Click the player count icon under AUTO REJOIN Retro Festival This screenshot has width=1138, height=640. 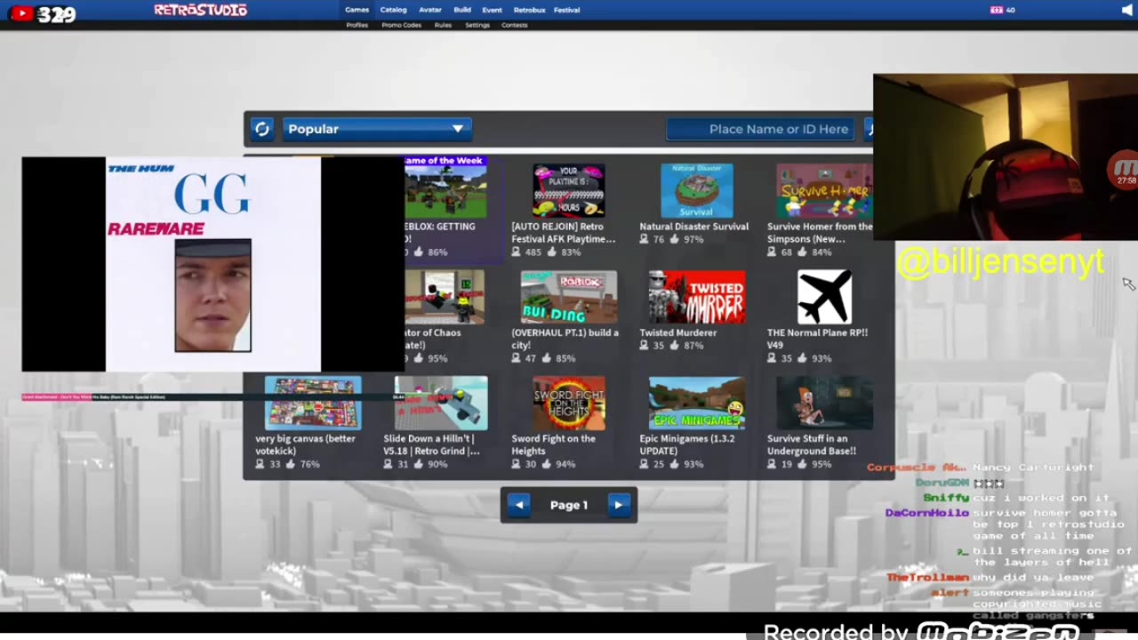click(517, 252)
